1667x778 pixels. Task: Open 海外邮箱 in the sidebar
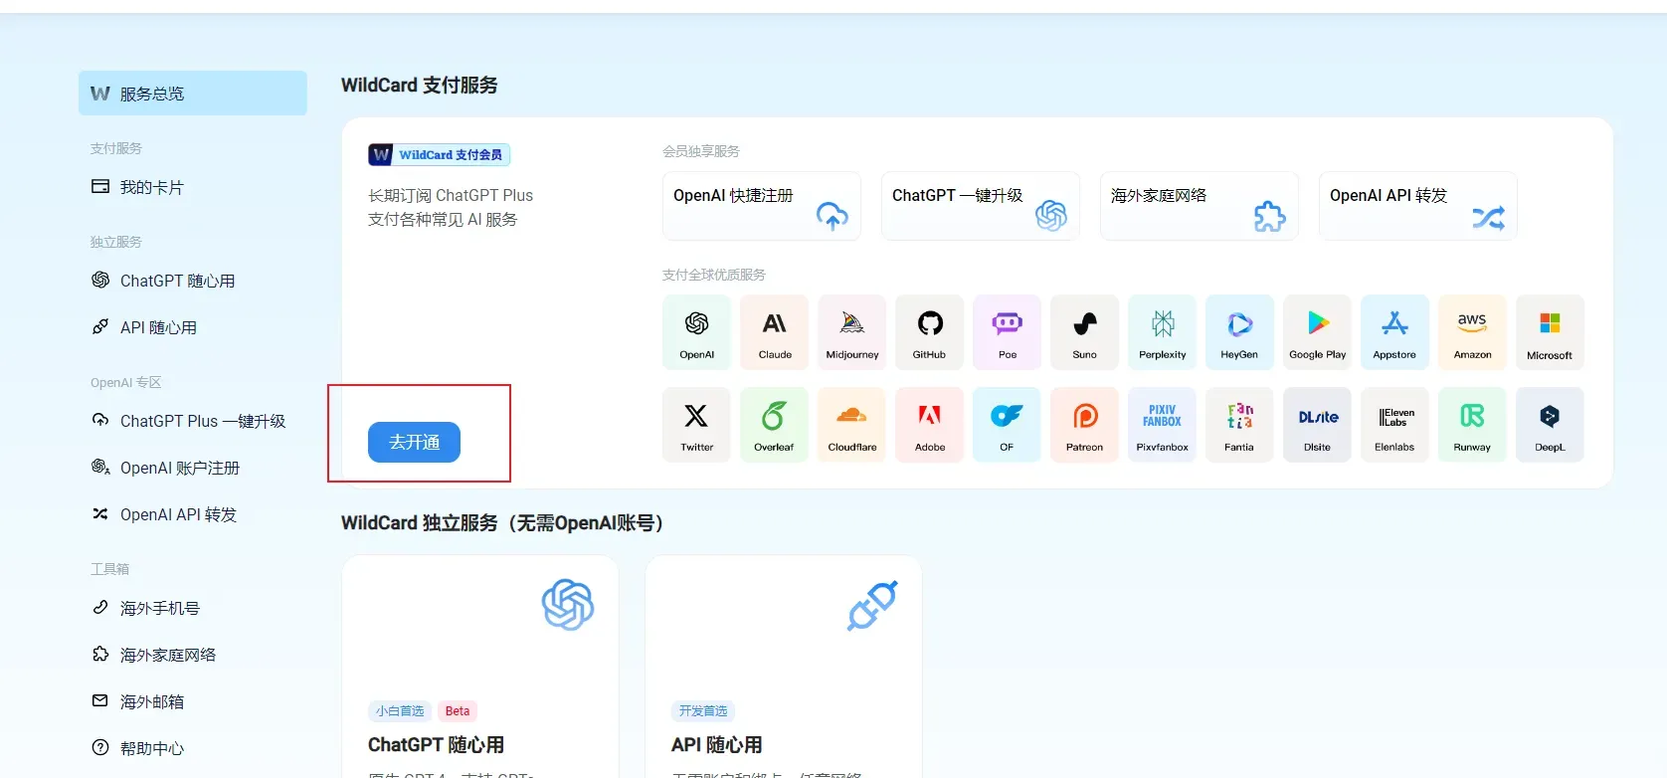(x=193, y=701)
